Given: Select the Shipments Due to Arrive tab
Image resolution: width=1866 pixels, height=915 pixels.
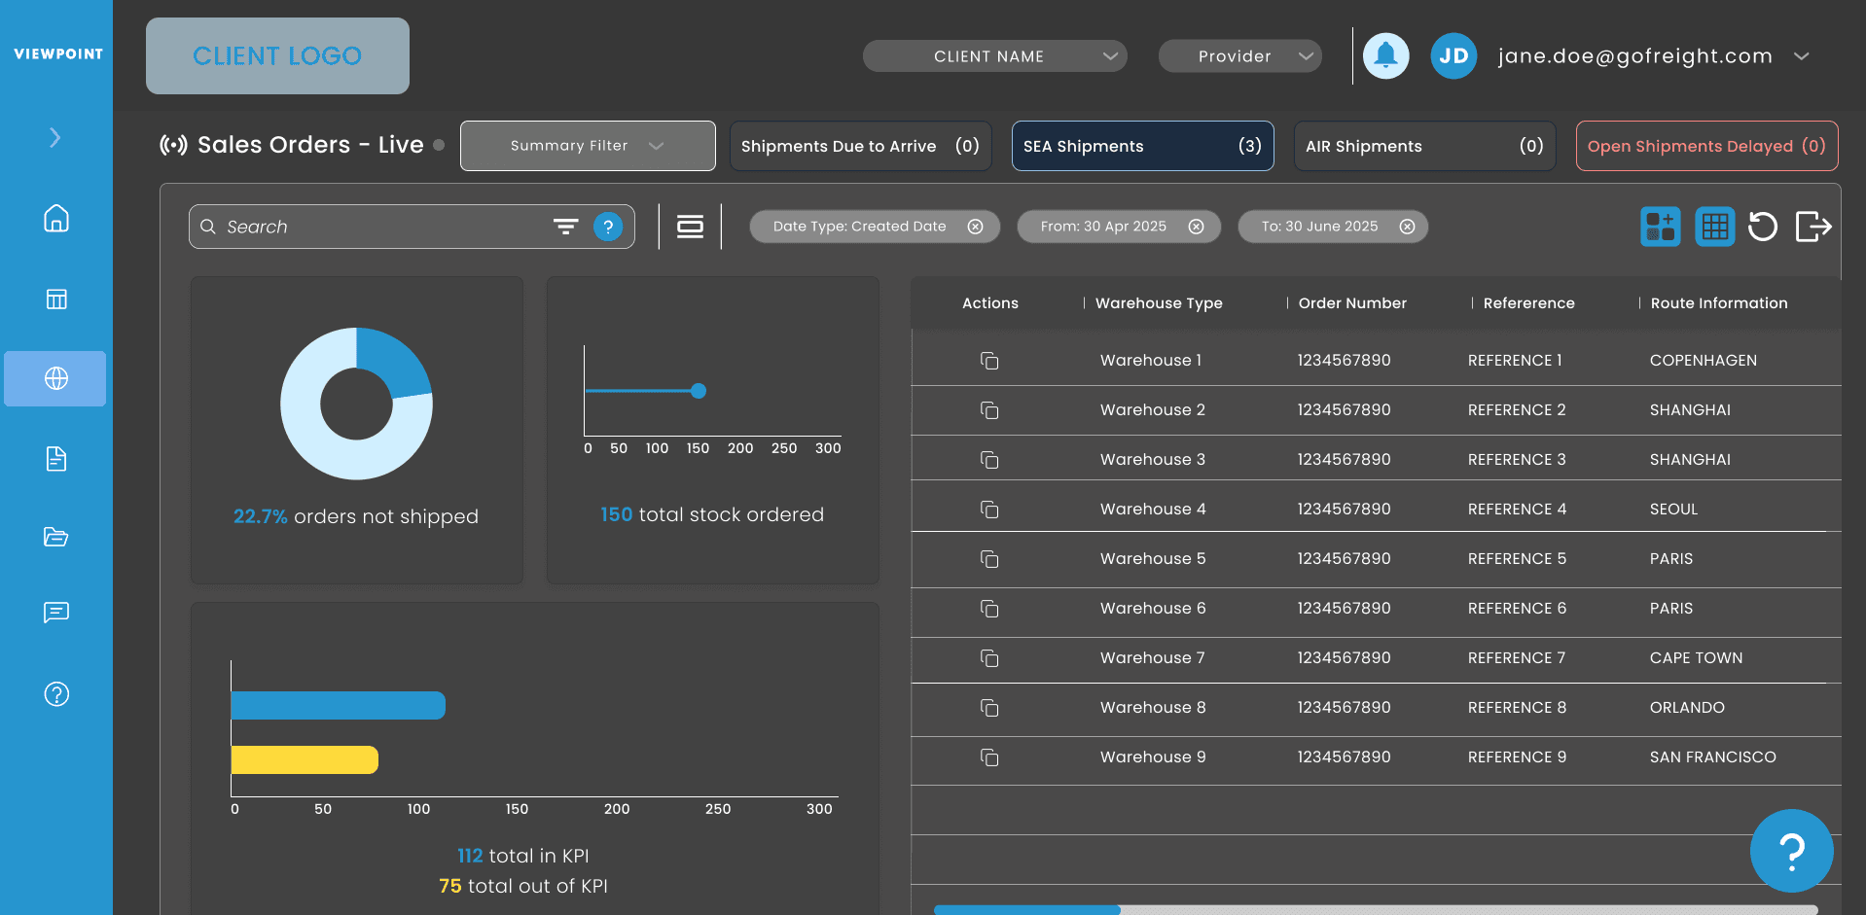Looking at the screenshot, I should [860, 146].
